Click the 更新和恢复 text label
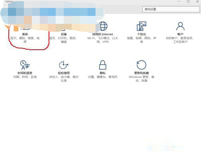The width and height of the screenshot is (201, 159). [x=141, y=73]
